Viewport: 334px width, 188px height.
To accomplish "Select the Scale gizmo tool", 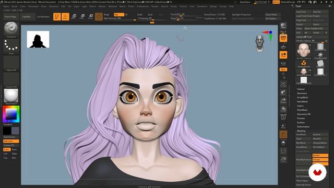I will tap(82, 17).
